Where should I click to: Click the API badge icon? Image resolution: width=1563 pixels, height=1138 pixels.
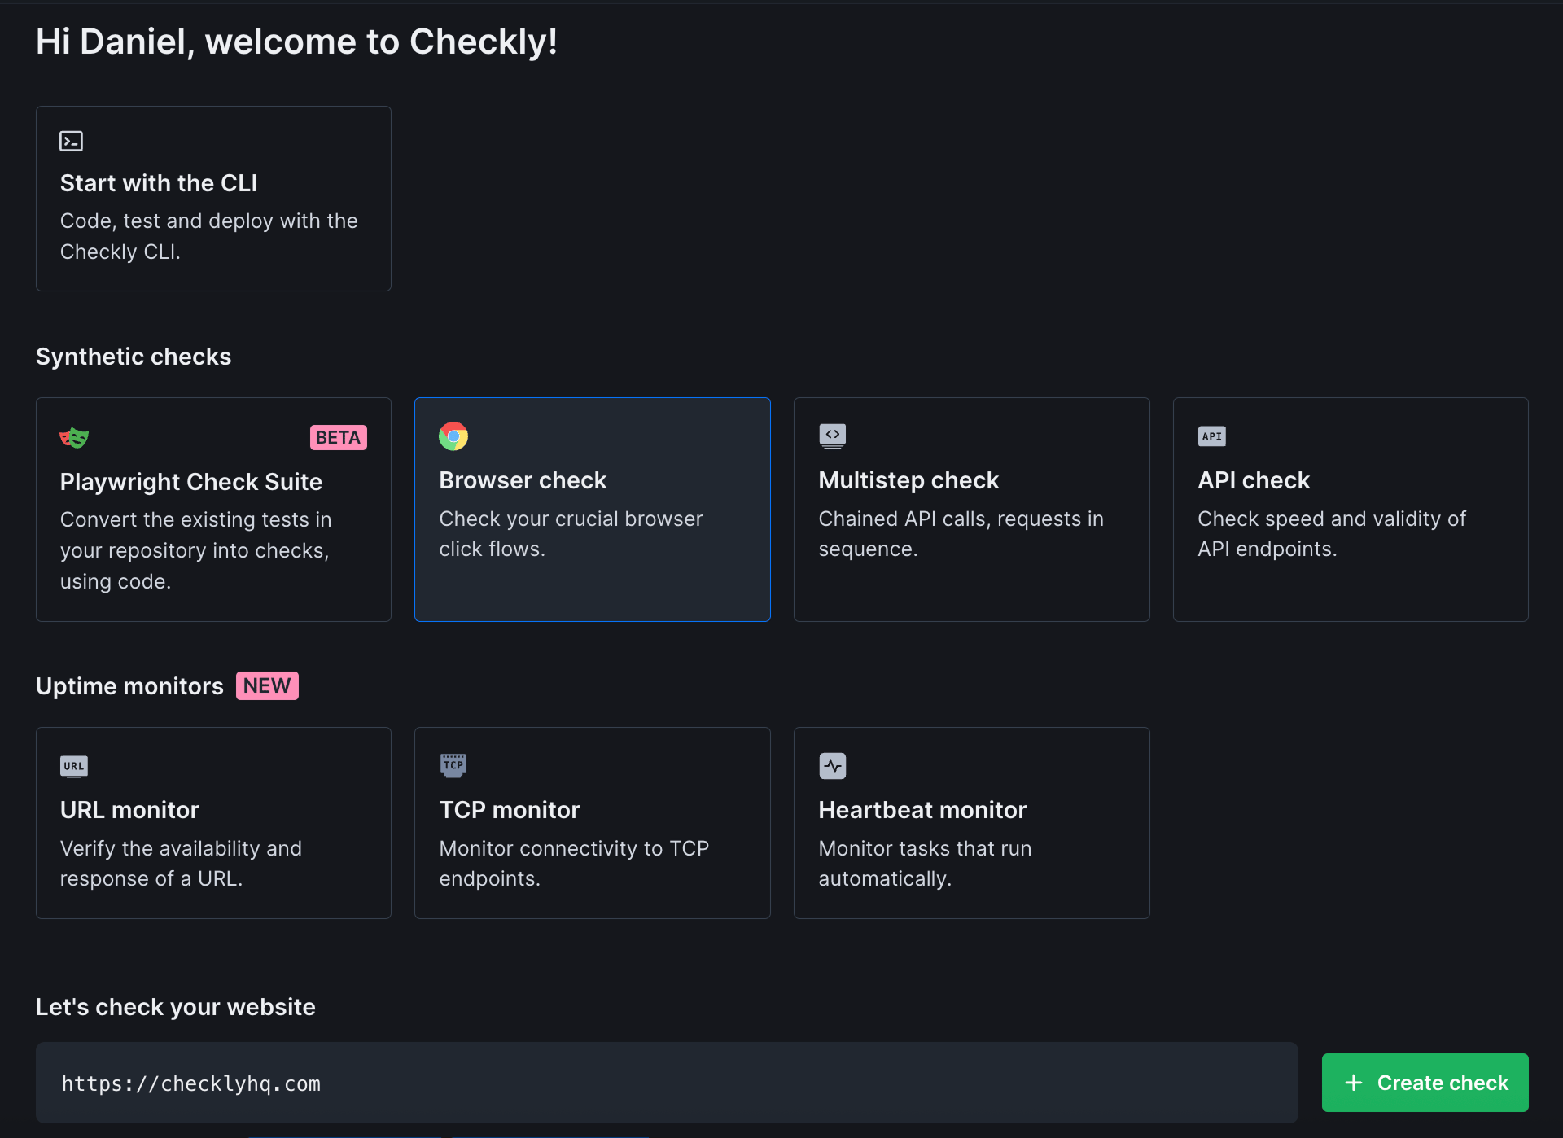click(x=1212, y=436)
